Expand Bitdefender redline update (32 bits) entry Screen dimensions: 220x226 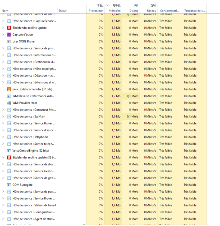3,158
